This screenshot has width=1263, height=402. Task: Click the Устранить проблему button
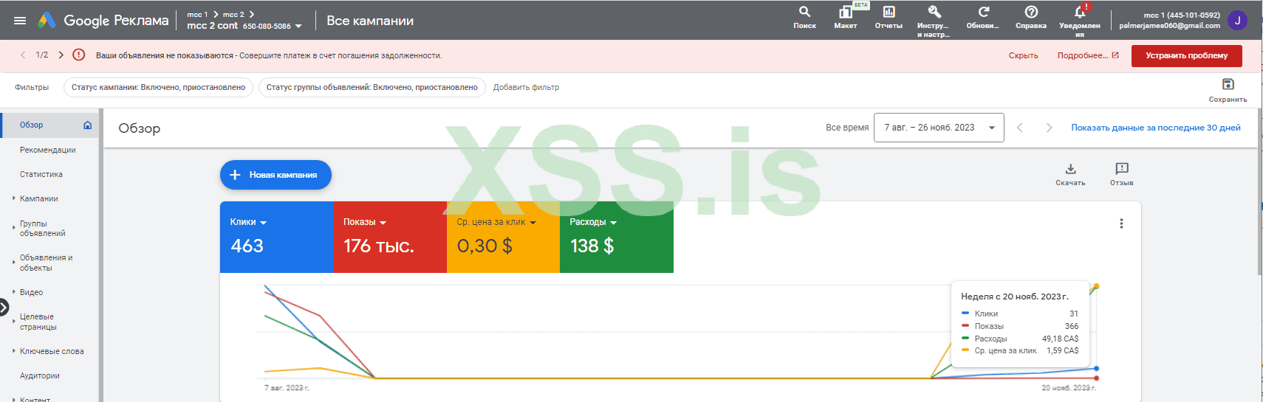1187,55
